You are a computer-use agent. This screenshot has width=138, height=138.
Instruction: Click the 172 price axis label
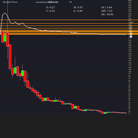pos(130,41)
